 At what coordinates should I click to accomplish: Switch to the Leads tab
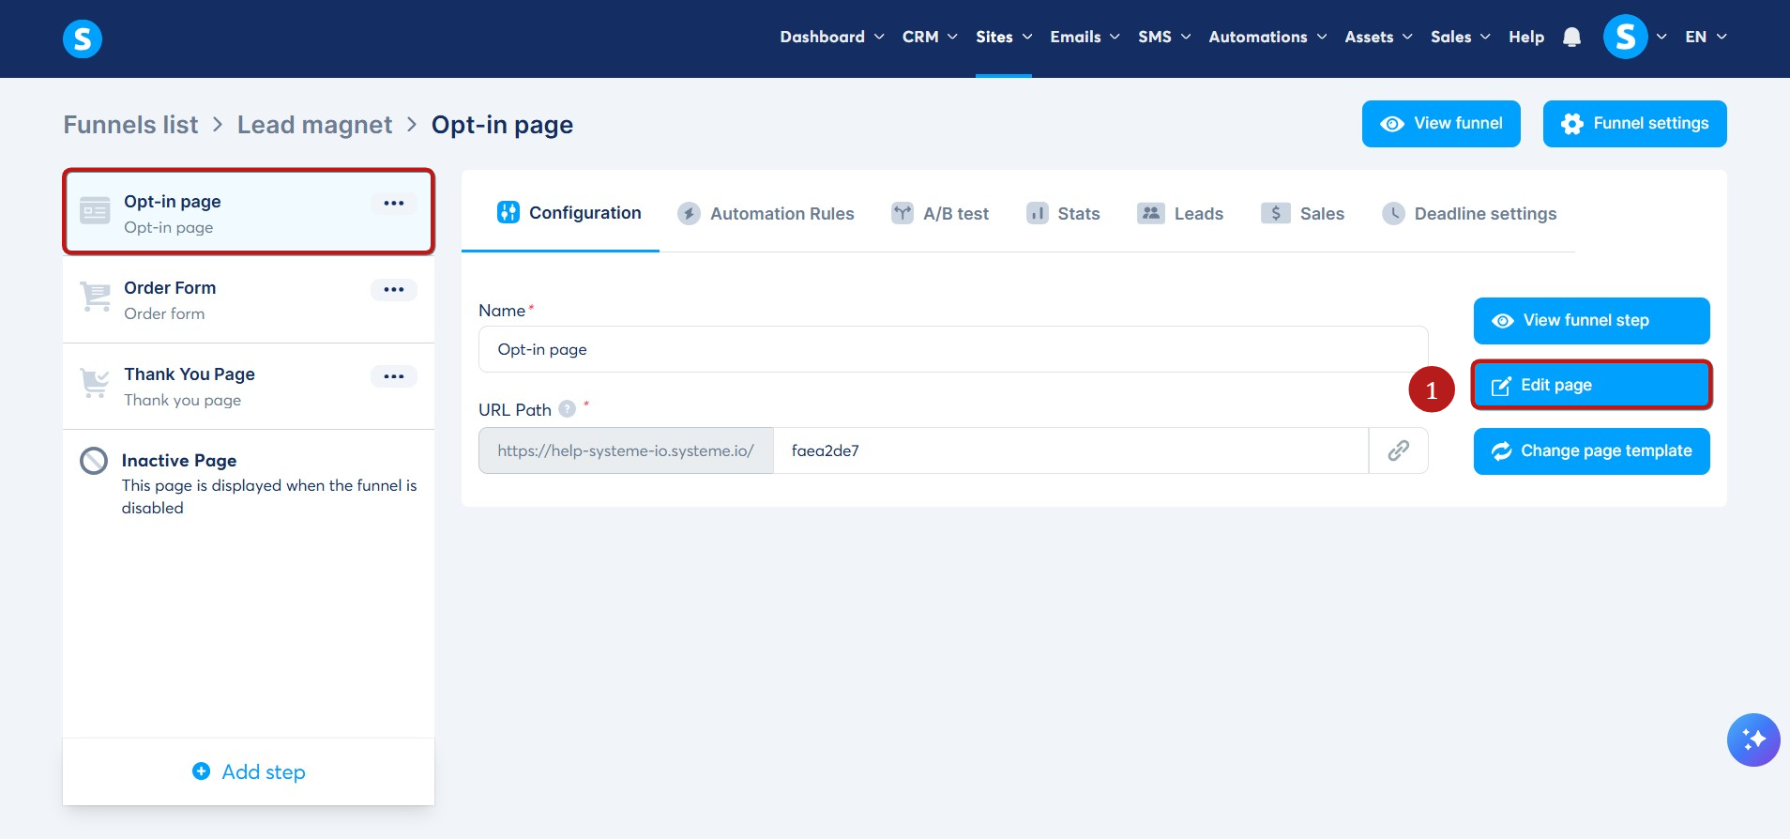pos(1180,213)
